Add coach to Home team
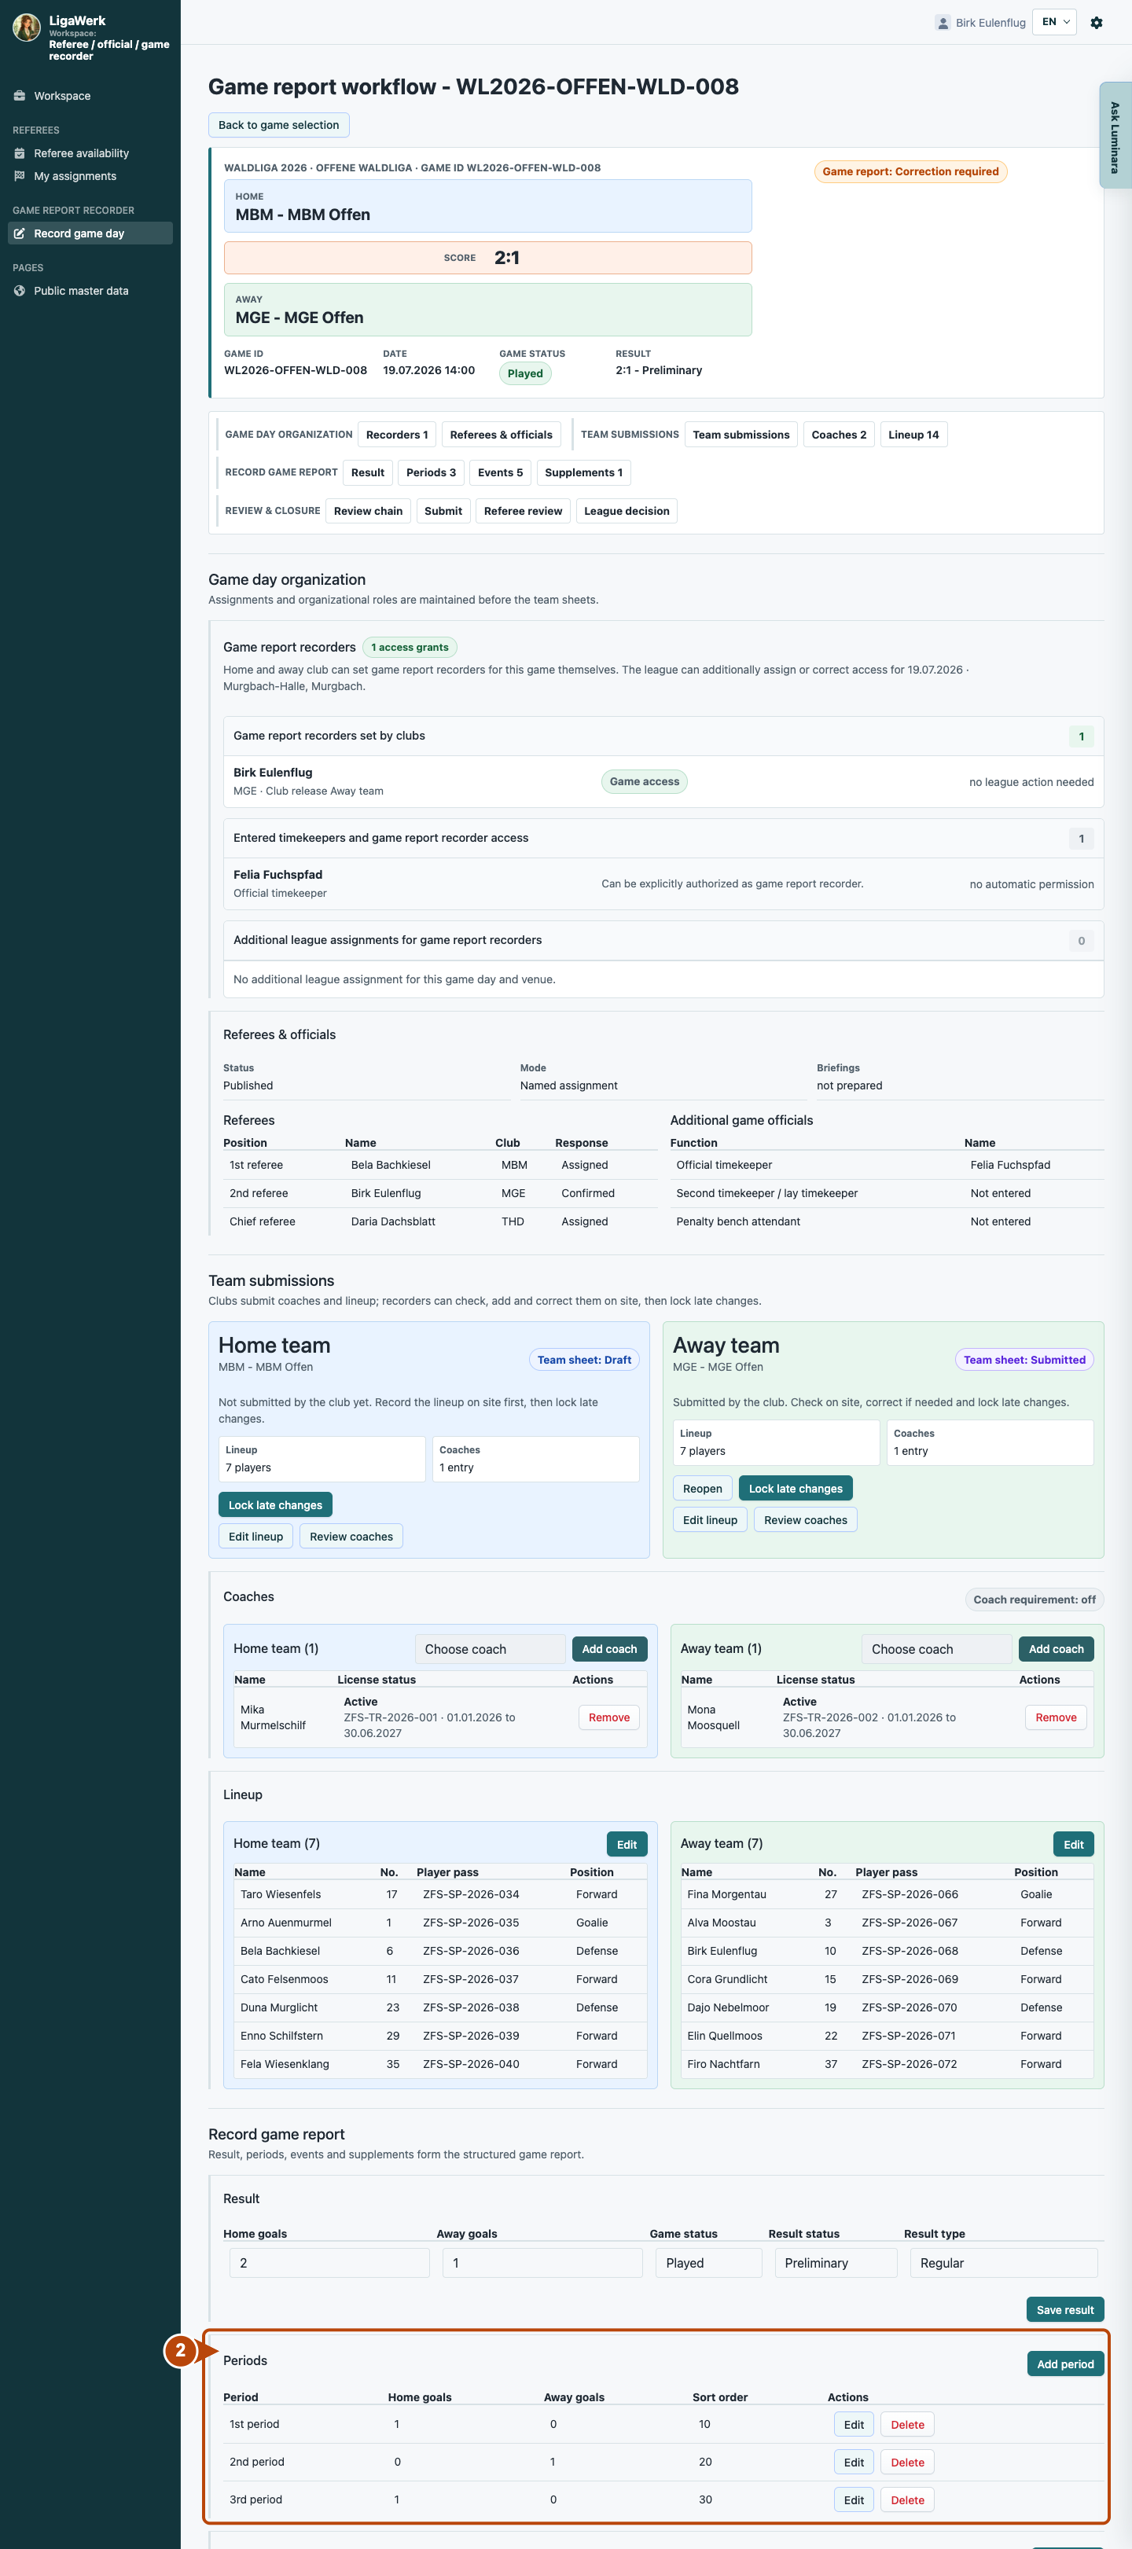 click(609, 1648)
